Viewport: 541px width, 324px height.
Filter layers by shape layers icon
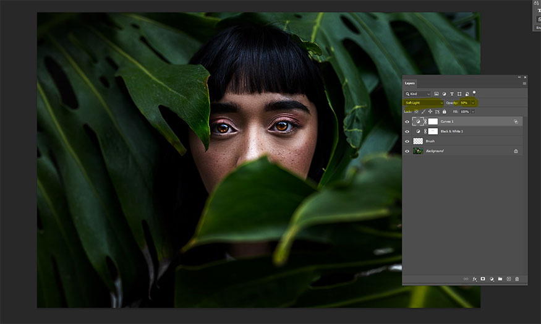point(459,94)
